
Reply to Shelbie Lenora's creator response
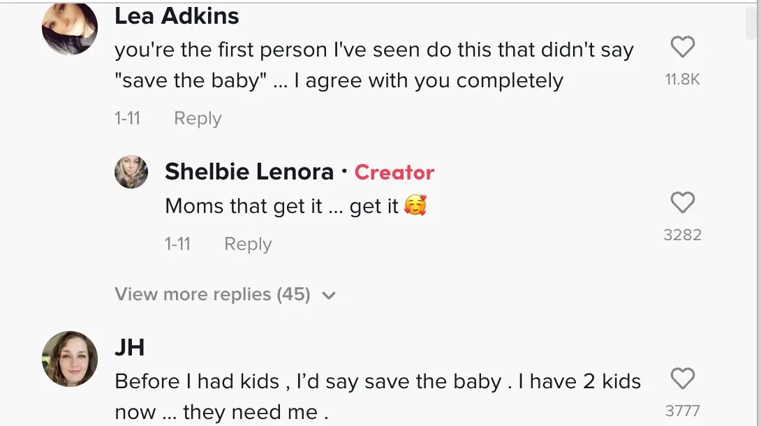(x=248, y=244)
